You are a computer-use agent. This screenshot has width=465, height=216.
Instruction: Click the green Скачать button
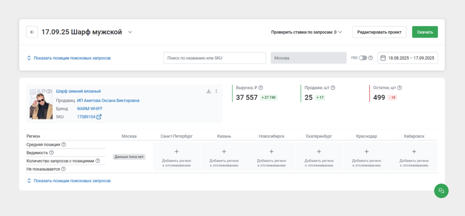[425, 32]
